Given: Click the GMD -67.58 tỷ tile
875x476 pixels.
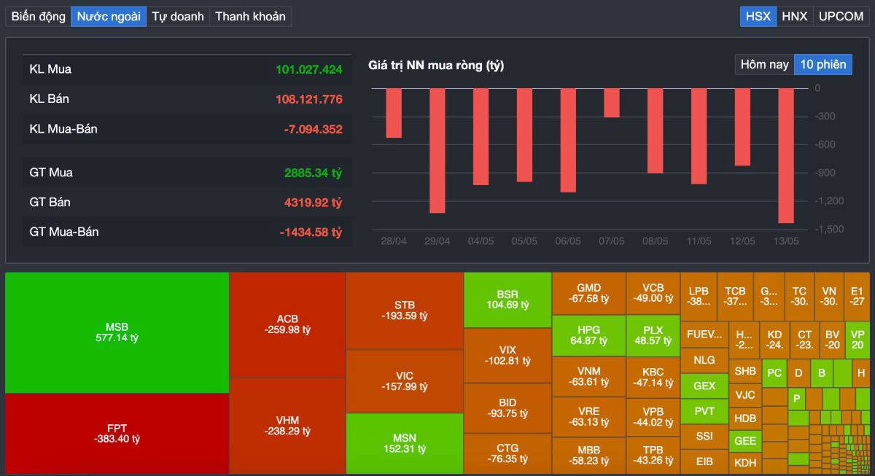Looking at the screenshot, I should pyautogui.click(x=588, y=294).
